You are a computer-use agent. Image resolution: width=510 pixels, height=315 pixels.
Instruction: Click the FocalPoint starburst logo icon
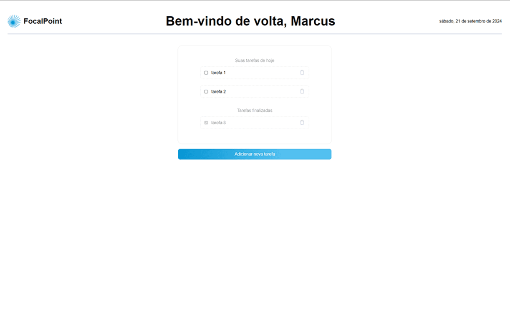pyautogui.click(x=14, y=21)
